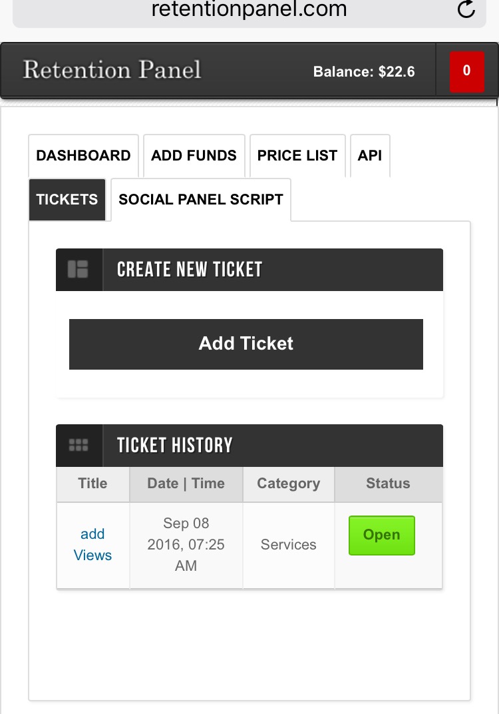
Task: Switch to the Add Funds tab
Action: [194, 155]
